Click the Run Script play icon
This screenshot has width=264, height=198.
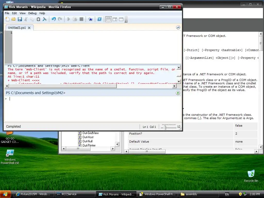coord(69,19)
